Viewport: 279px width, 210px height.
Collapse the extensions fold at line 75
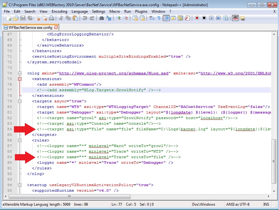(20, 79)
